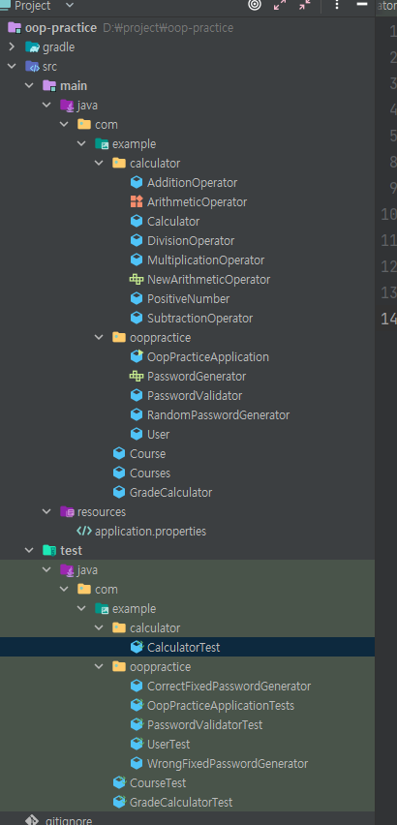
Task: Expand the gradle folder
Action: [x=12, y=47]
